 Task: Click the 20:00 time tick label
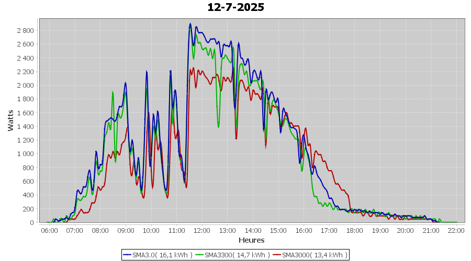[406, 230]
